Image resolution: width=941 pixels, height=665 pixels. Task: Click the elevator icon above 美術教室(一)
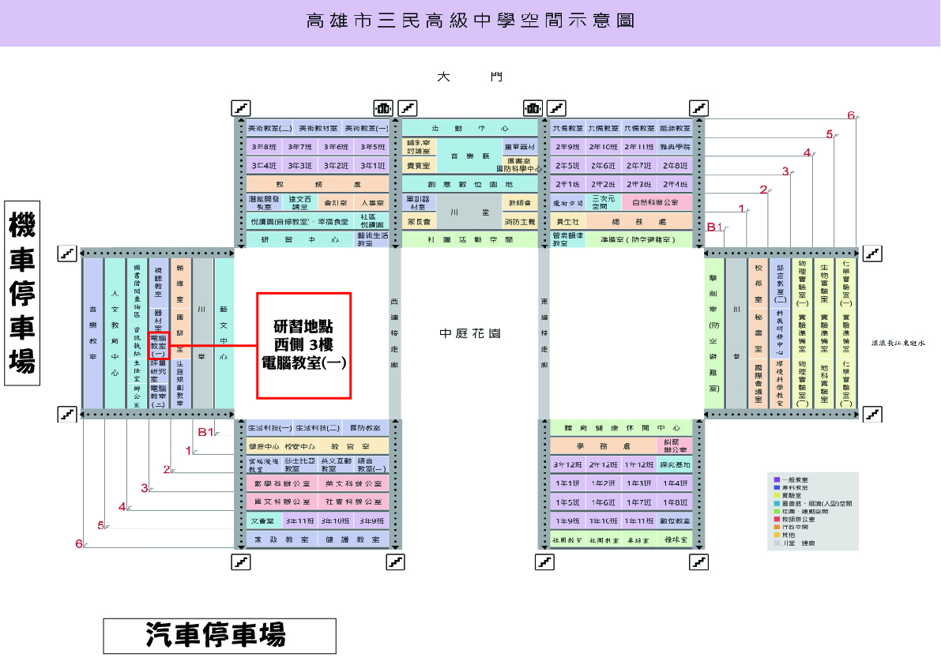point(383,108)
